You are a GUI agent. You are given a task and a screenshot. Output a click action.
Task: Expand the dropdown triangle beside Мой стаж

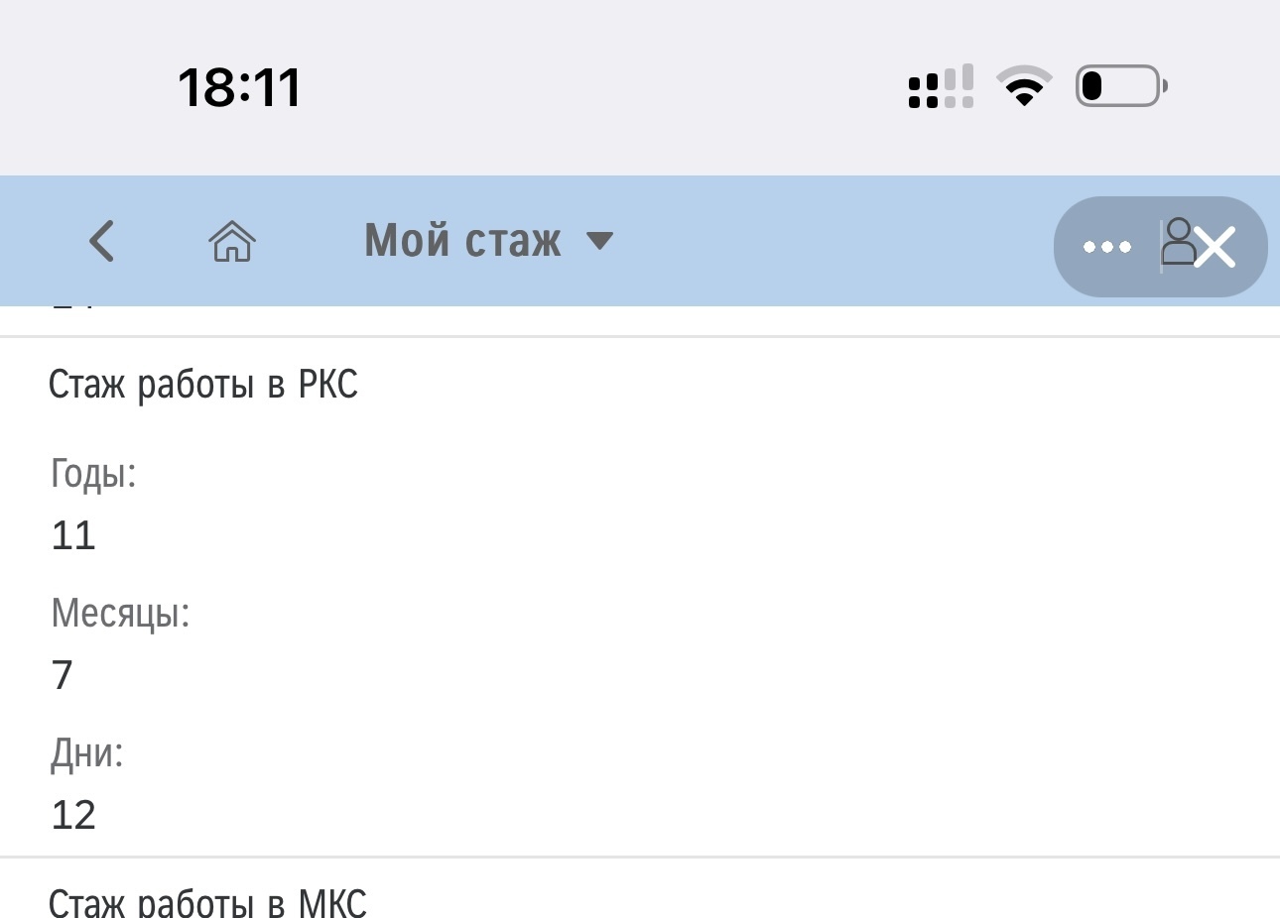click(599, 241)
